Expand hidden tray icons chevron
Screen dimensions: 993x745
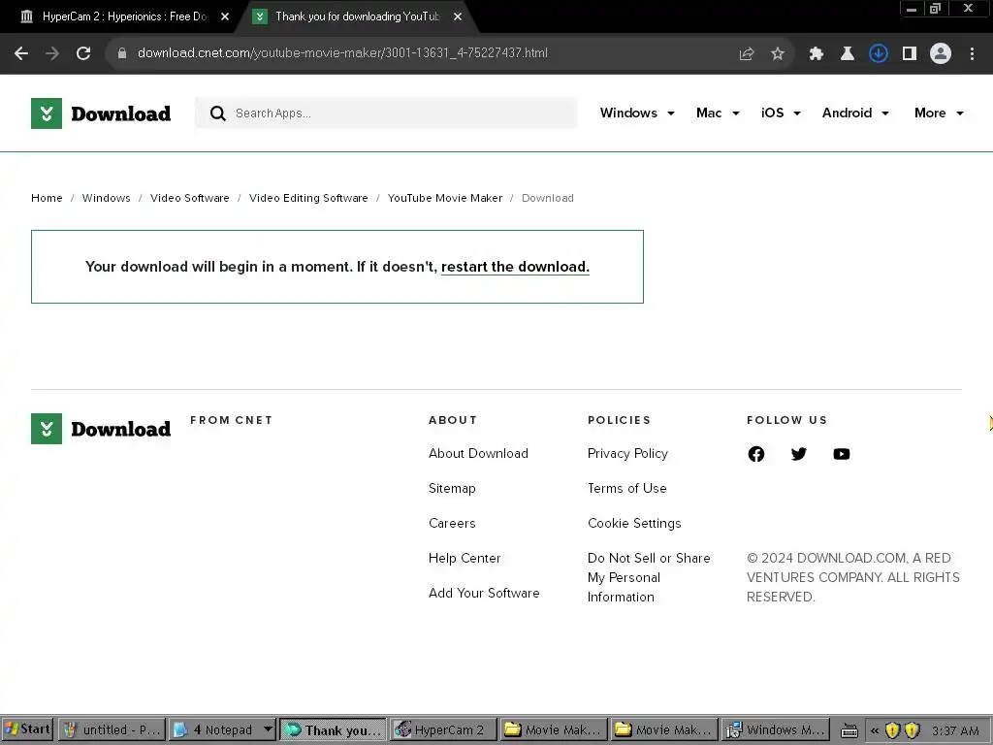[x=875, y=730]
